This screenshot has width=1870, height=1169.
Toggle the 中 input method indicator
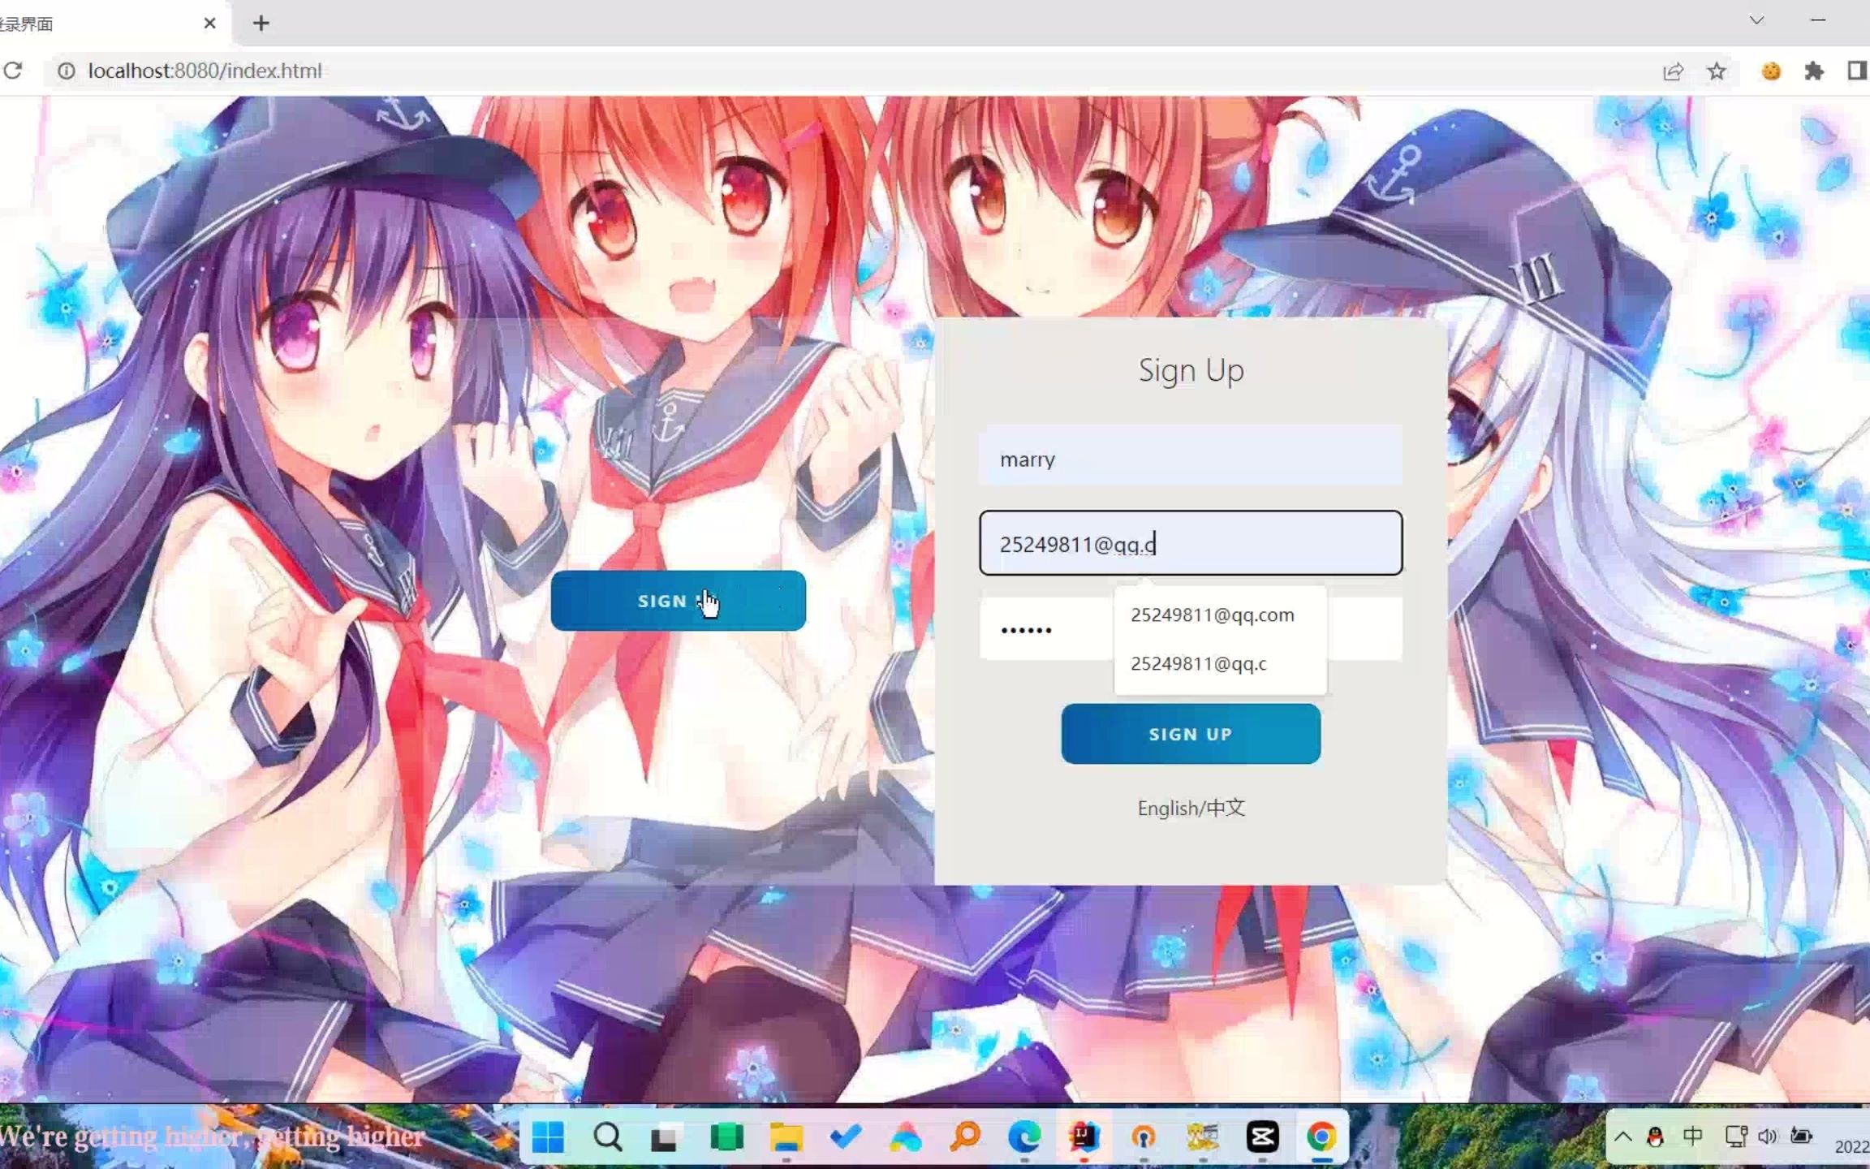point(1693,1137)
